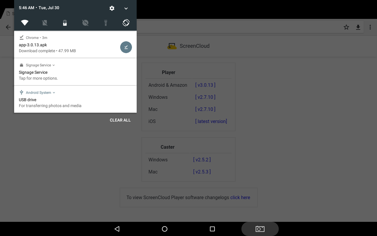Toggle flashlight quick setting

pos(106,23)
